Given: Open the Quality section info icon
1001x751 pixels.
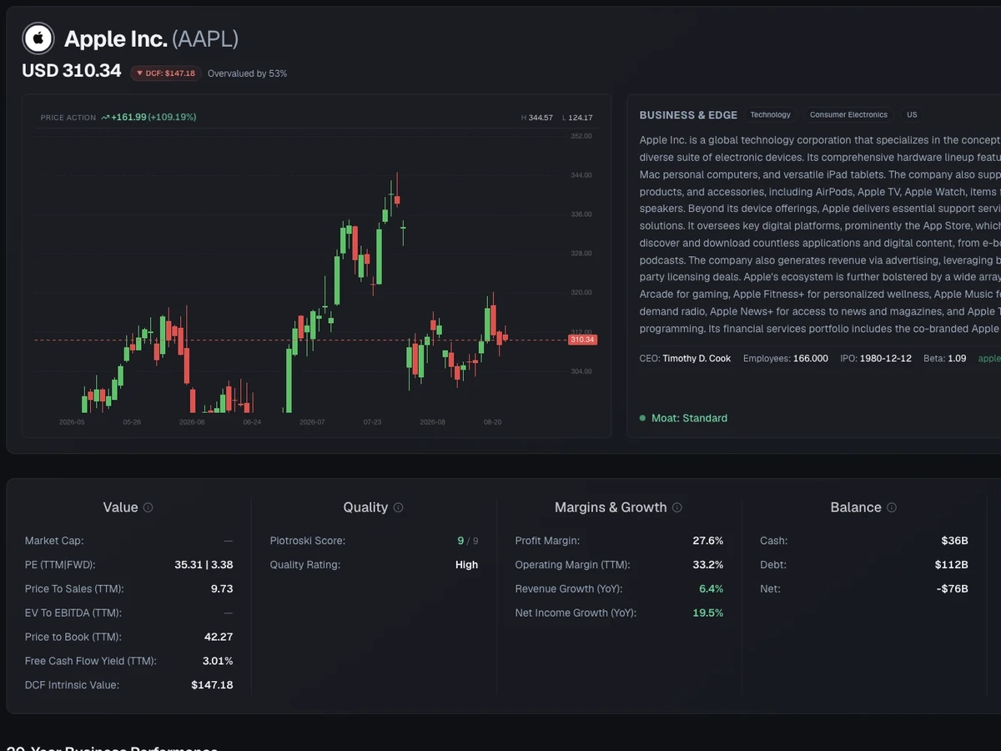Looking at the screenshot, I should point(399,507).
